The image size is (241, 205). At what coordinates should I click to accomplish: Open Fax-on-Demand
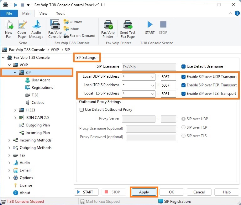pyautogui.click(x=80, y=36)
